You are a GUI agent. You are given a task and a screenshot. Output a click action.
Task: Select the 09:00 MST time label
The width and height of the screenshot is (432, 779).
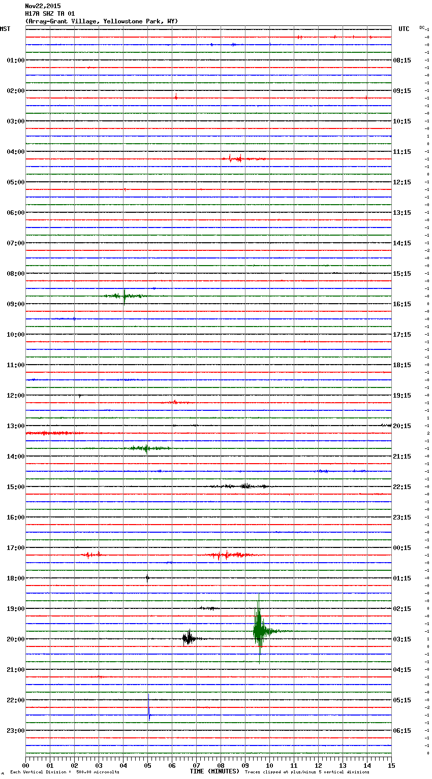pyautogui.click(x=15, y=304)
